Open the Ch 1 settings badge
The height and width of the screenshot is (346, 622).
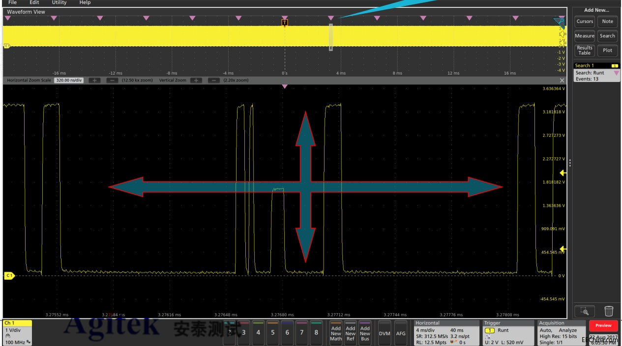tap(17, 333)
